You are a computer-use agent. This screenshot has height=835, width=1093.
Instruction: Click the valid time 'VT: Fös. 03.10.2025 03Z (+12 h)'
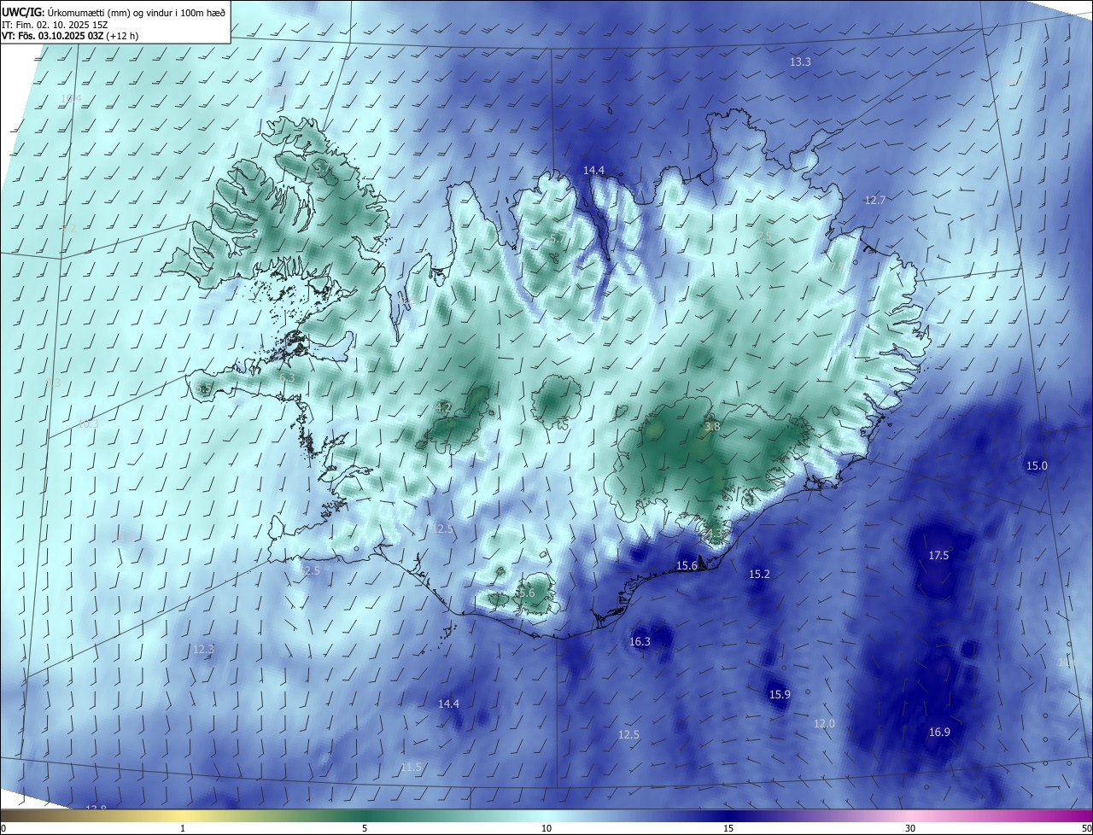[70, 36]
